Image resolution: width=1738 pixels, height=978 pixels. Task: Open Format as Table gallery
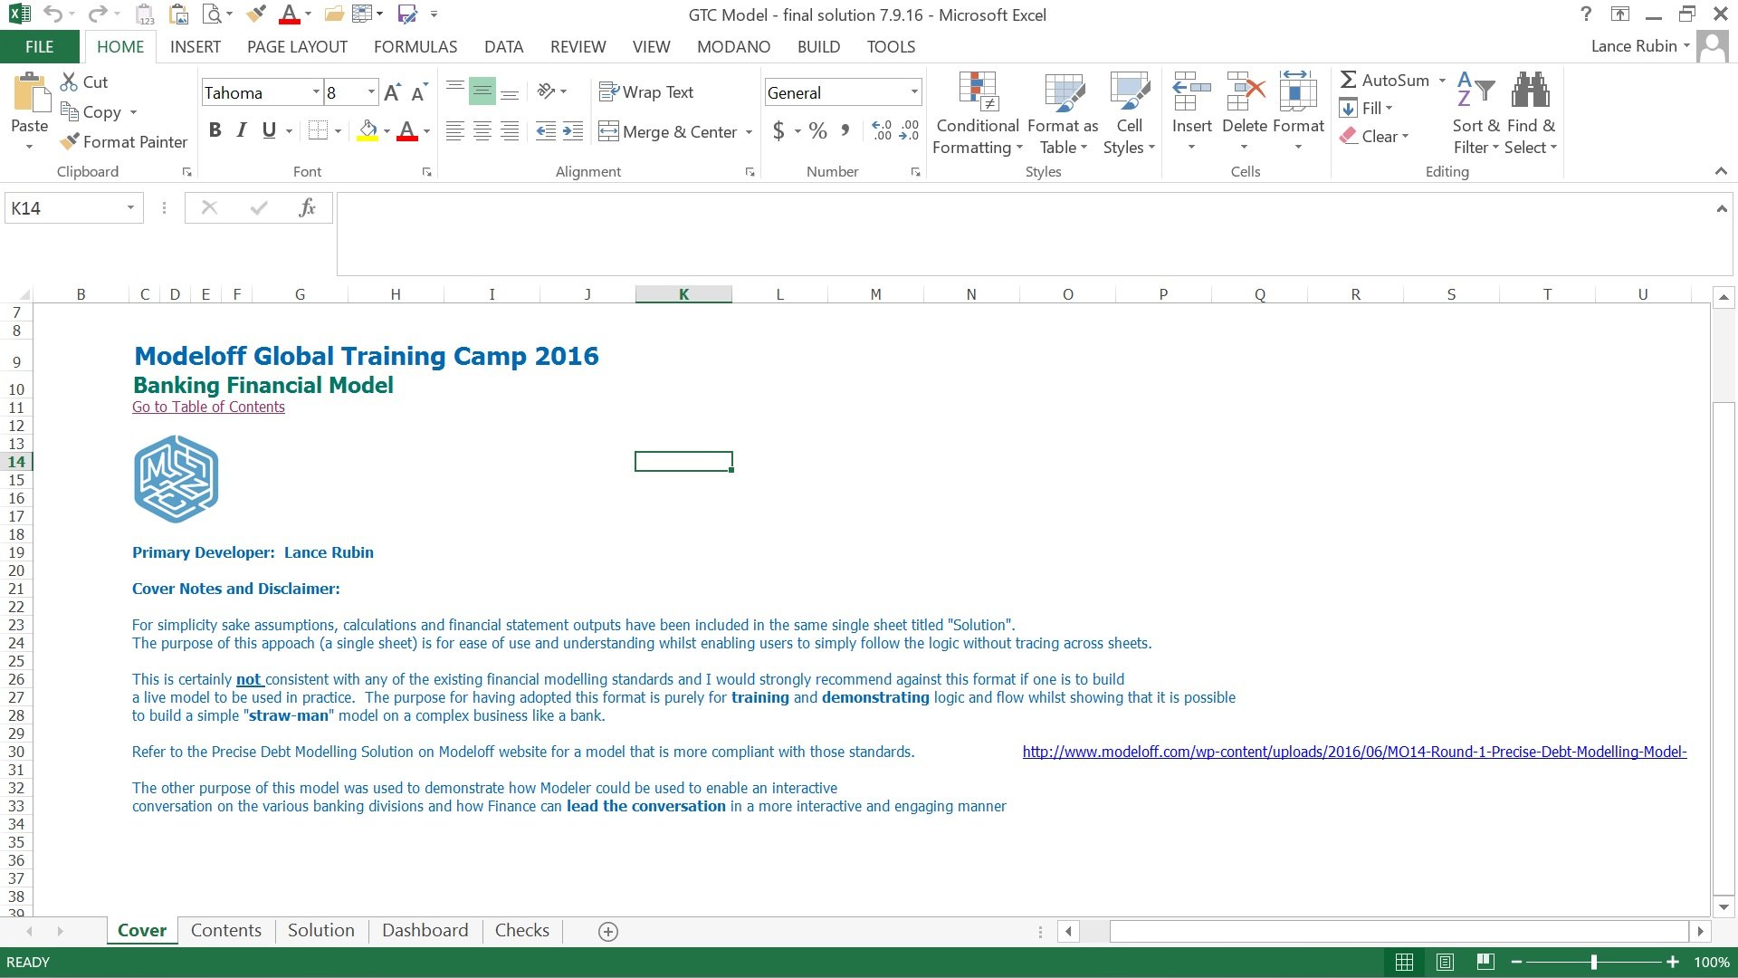tap(1063, 114)
